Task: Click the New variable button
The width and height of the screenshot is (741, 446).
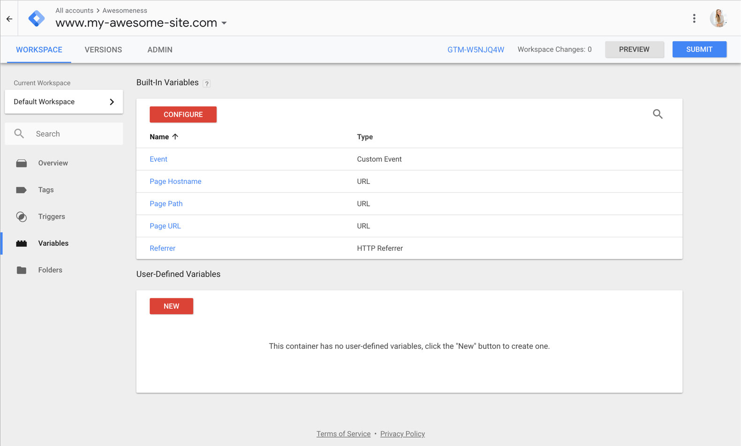Action: point(171,306)
